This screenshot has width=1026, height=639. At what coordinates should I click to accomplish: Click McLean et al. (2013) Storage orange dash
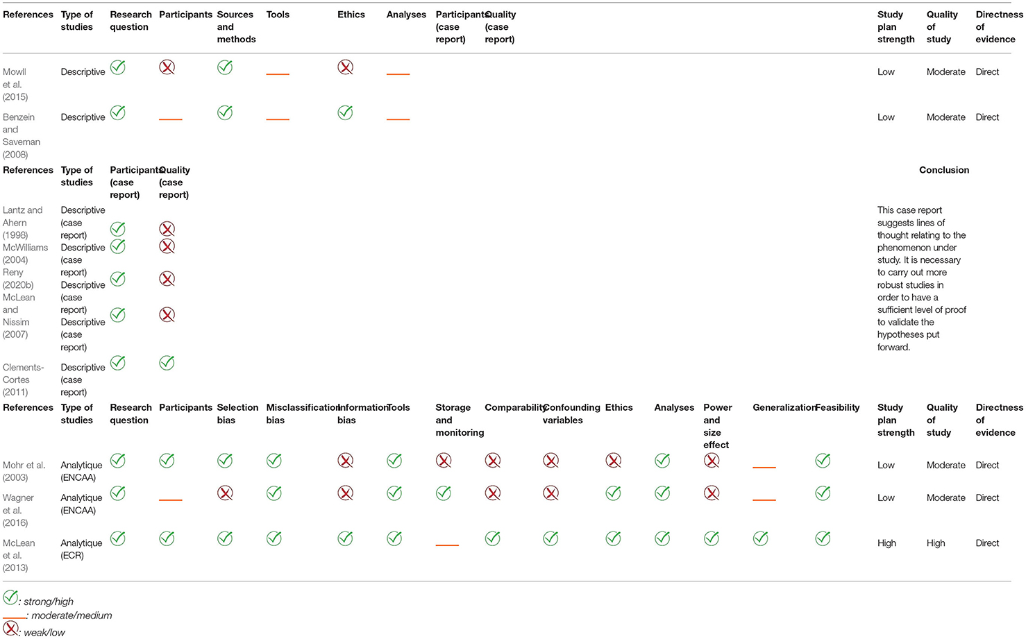(447, 545)
